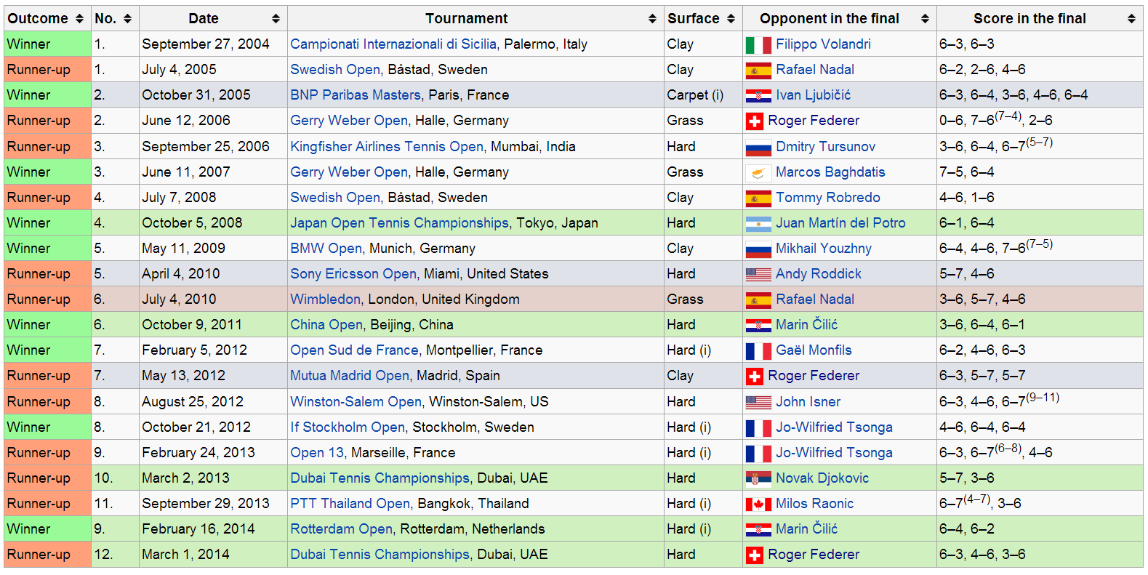The height and width of the screenshot is (575, 1148).
Task: Sort by Score in the final header
Action: coord(1131,19)
